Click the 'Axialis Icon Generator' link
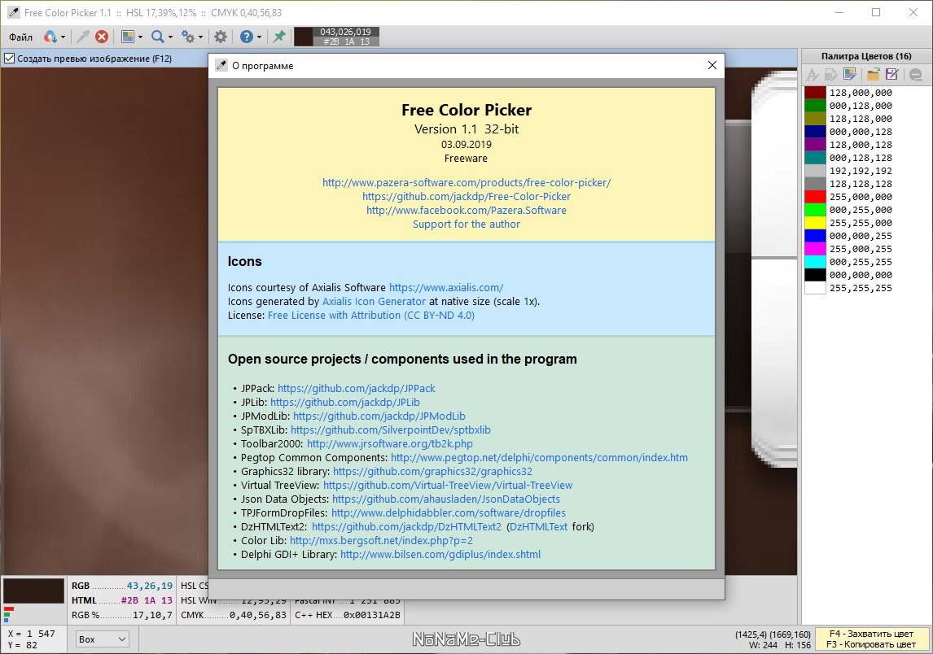The height and width of the screenshot is (654, 933). [374, 302]
